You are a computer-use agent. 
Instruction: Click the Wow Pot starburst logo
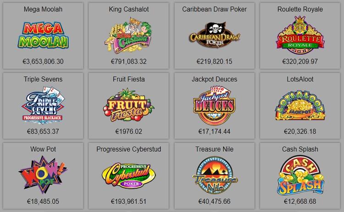tap(43, 175)
